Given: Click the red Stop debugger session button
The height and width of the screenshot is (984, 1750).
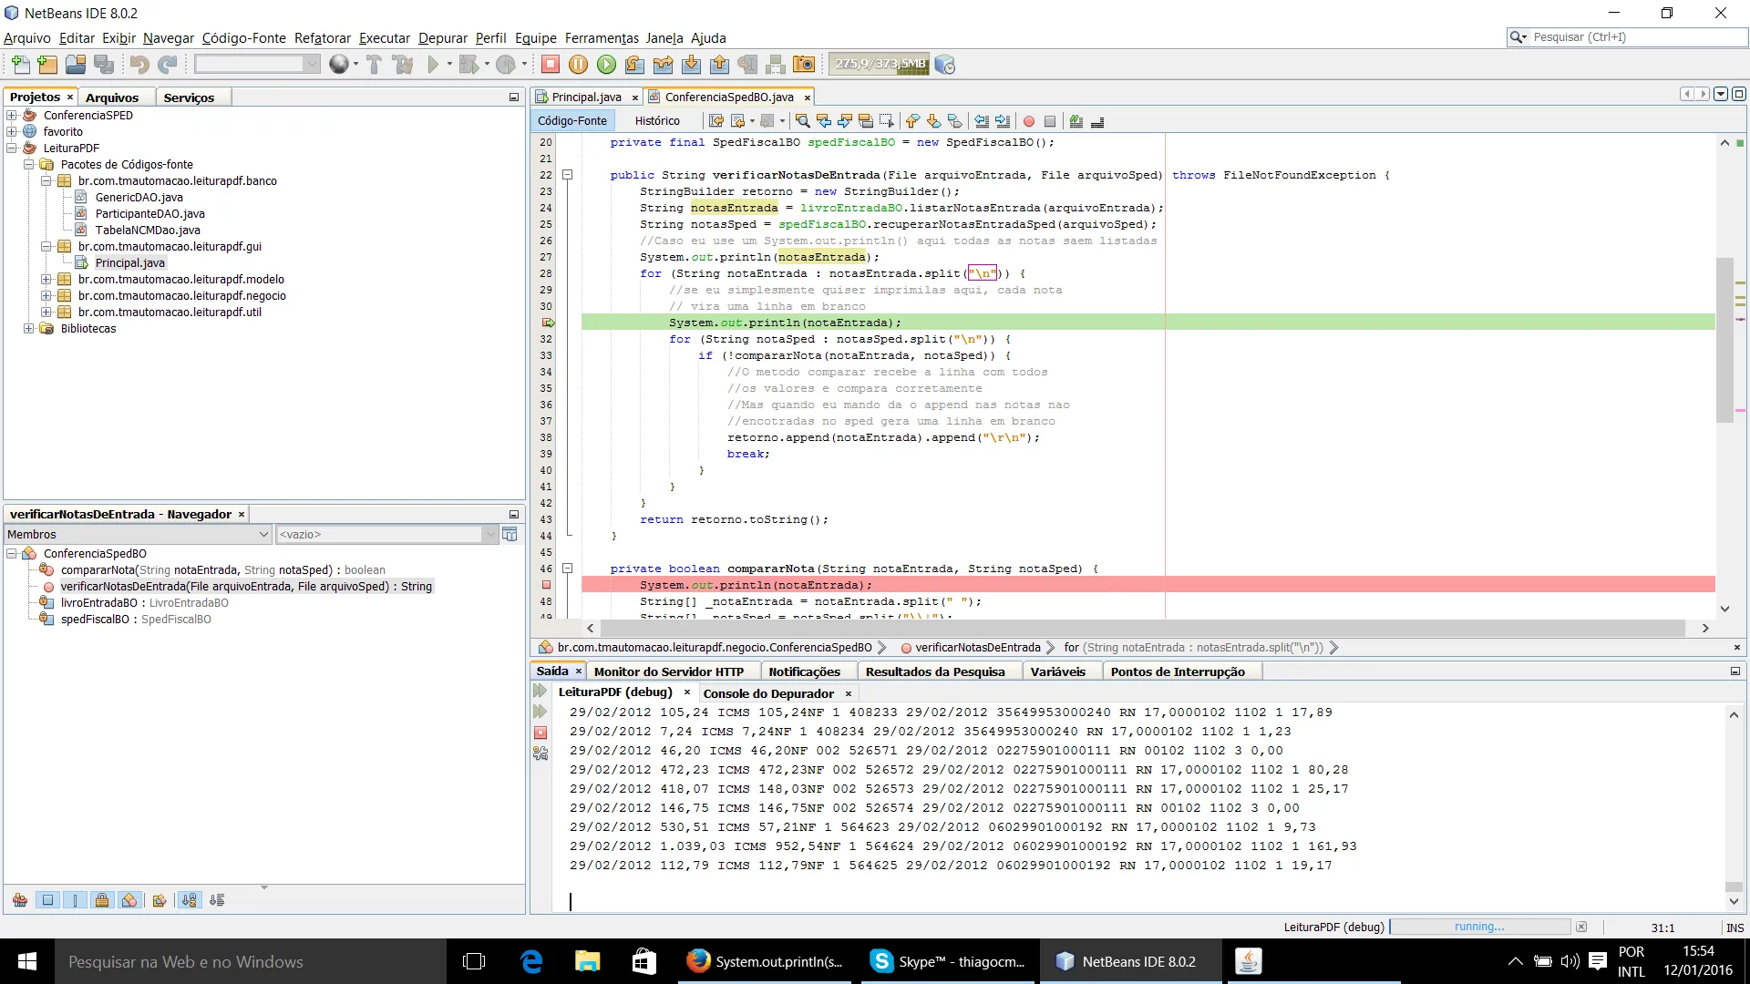Looking at the screenshot, I should (550, 65).
